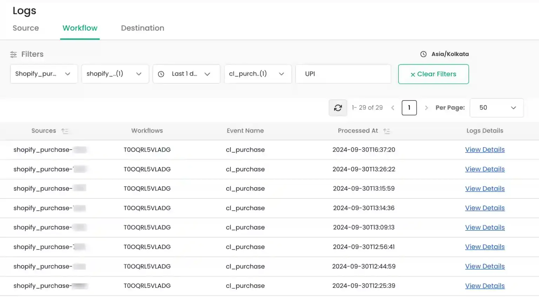Click the UPI search input field
The width and height of the screenshot is (539, 297).
(x=343, y=74)
